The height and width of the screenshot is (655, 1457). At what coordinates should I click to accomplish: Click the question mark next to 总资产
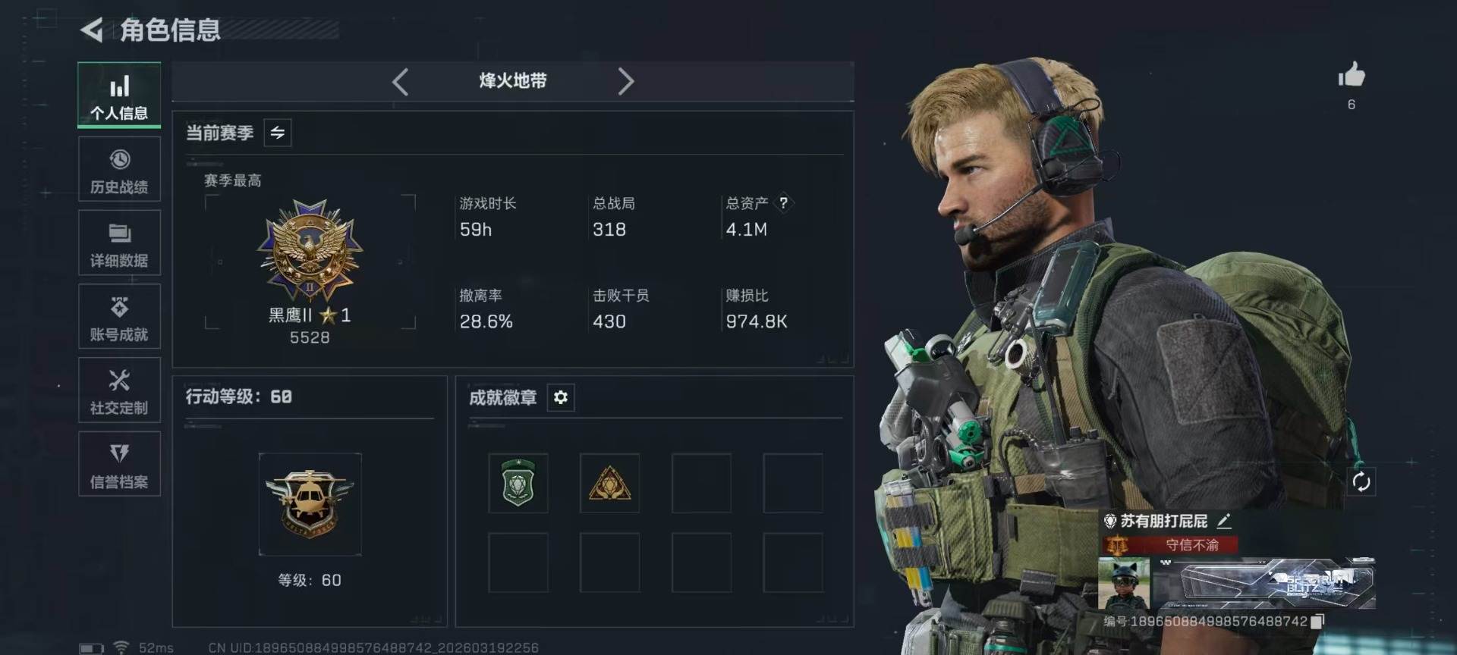[783, 202]
